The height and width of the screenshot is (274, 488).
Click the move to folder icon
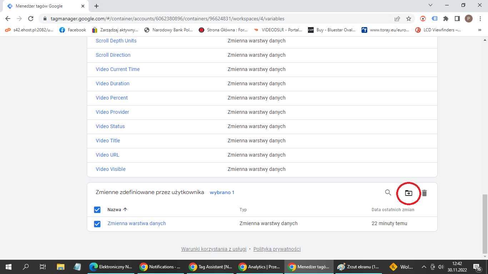click(x=408, y=193)
